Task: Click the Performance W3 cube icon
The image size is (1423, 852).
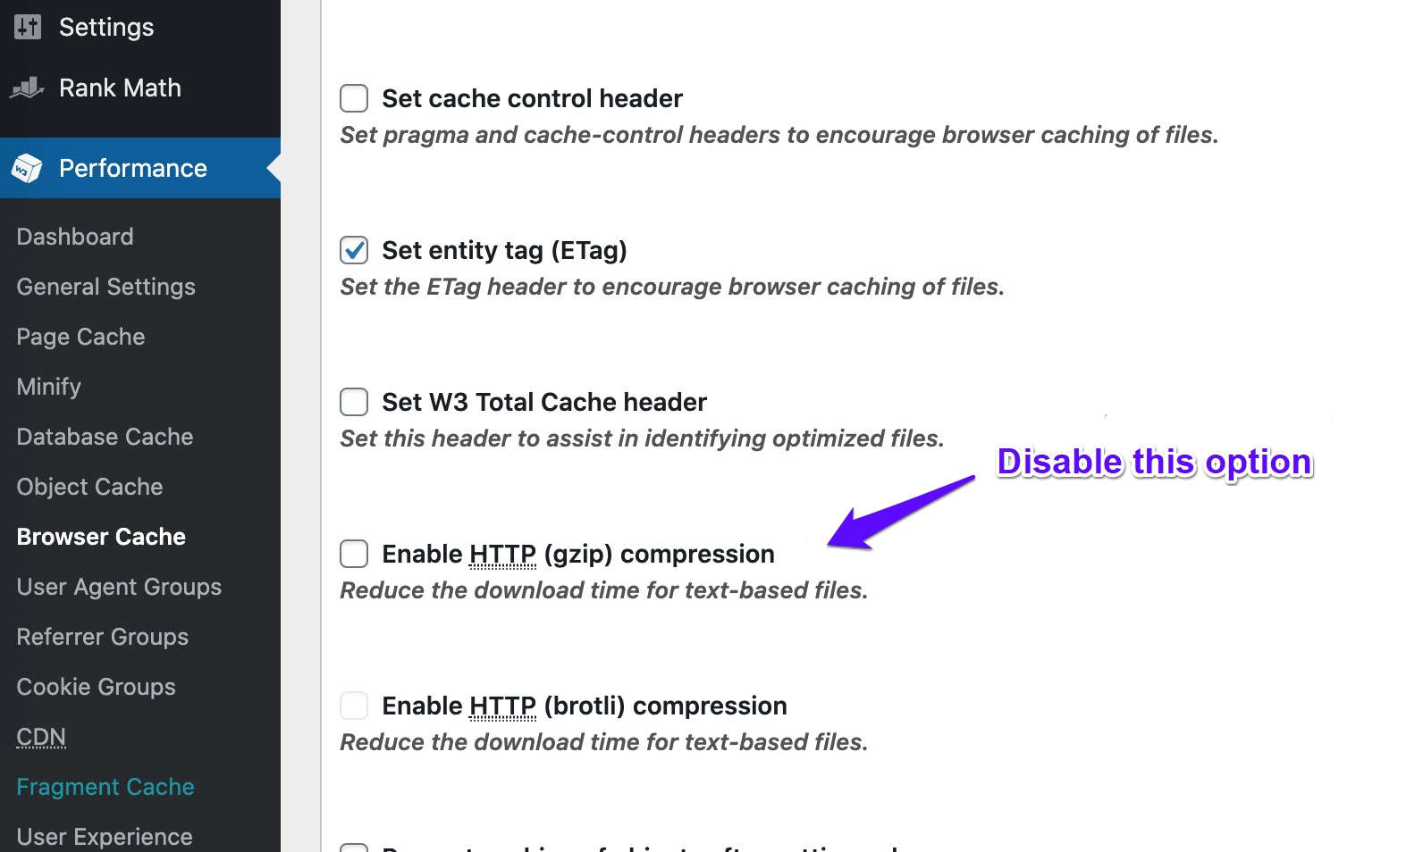Action: pyautogui.click(x=27, y=168)
